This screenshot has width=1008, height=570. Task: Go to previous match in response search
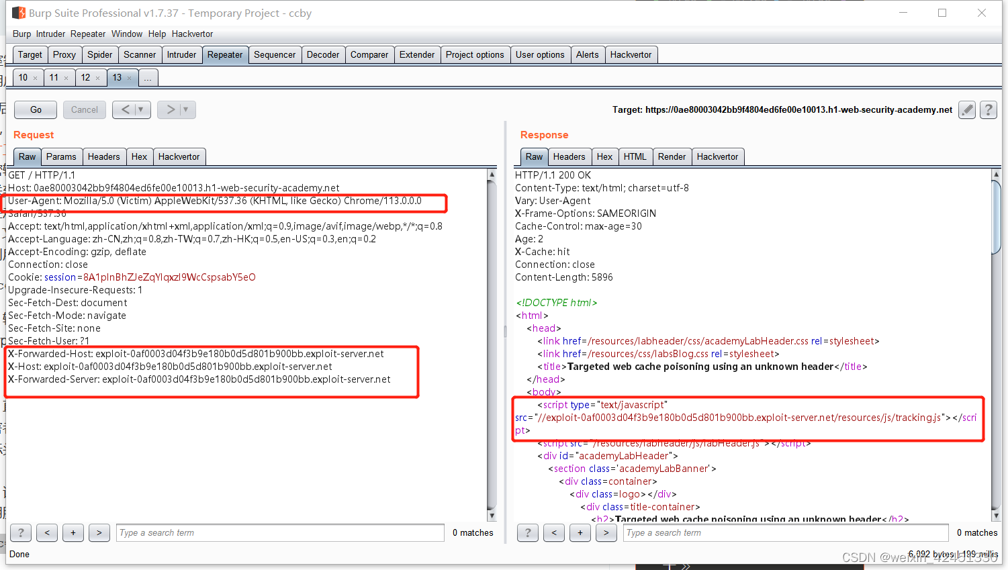(554, 532)
